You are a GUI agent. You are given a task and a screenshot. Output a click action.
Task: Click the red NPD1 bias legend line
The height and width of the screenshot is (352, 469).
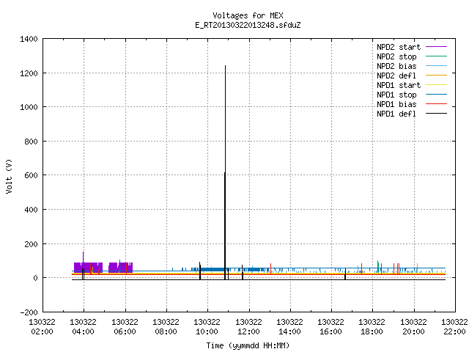pos(437,104)
